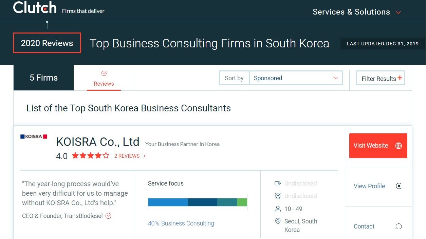This screenshot has height=239, width=426.
Task: Click the Visit Website button
Action: (x=371, y=146)
